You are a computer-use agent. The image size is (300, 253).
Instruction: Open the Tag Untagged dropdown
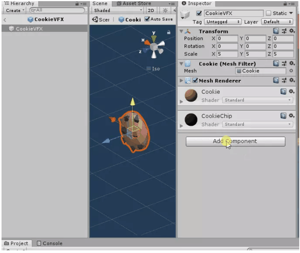pos(223,22)
